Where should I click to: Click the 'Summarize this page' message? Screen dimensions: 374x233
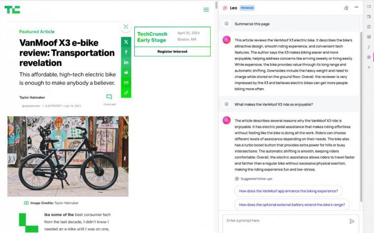(252, 24)
